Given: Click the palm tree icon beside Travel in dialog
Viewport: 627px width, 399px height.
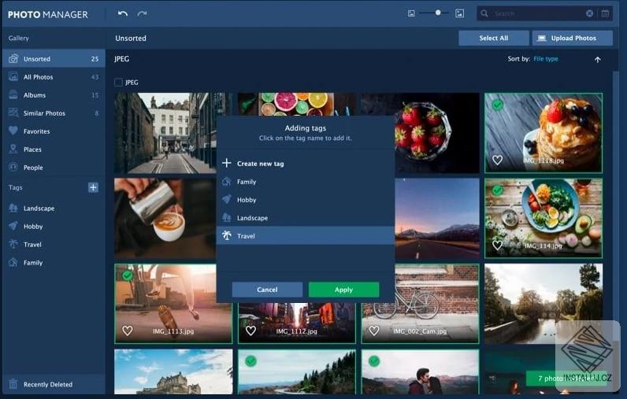Looking at the screenshot, I should click(x=227, y=235).
